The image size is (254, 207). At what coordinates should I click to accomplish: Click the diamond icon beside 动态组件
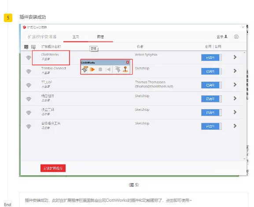(x=29, y=99)
